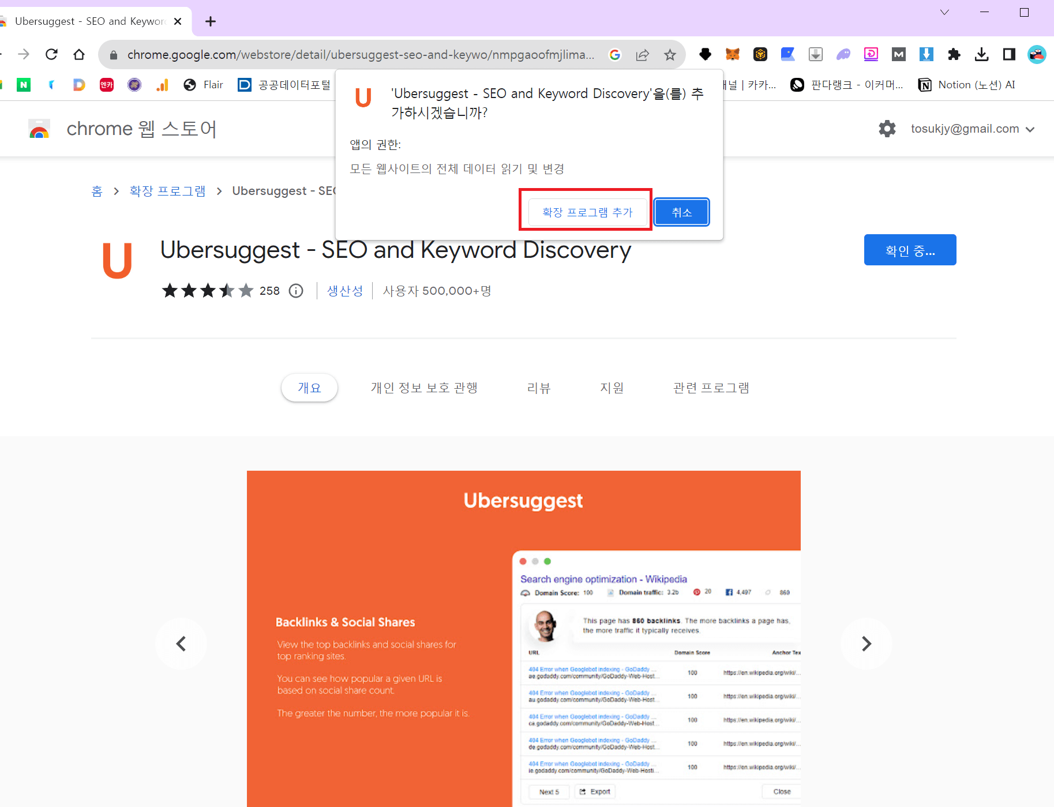Screen dimensions: 1054x807
Task: Click '확장 프로그램 추가' to add the extension
Action: pyautogui.click(x=587, y=212)
